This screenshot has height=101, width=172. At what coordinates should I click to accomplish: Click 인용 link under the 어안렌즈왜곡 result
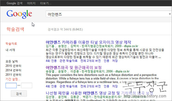click(107, 86)
